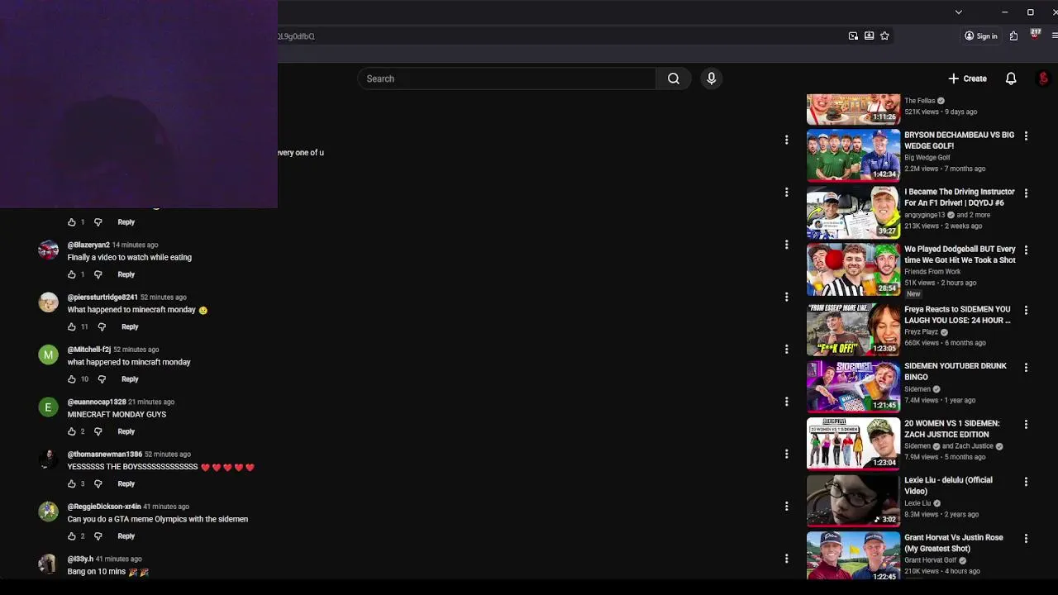Dislike @pierssturtridge8241's comment
Image resolution: width=1058 pixels, height=595 pixels.
pyautogui.click(x=102, y=326)
